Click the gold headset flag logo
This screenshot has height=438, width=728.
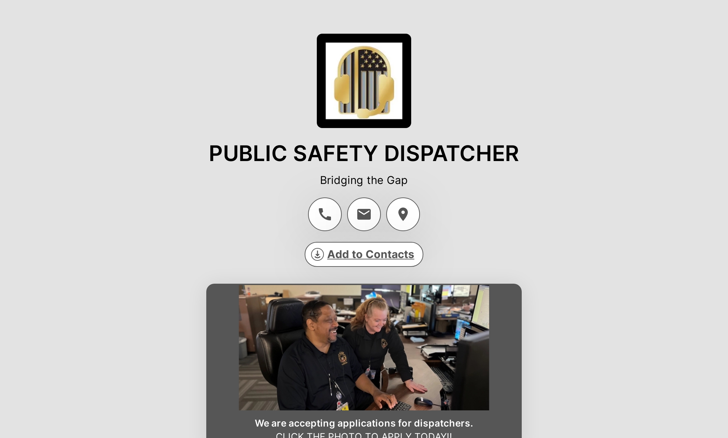[x=364, y=82]
